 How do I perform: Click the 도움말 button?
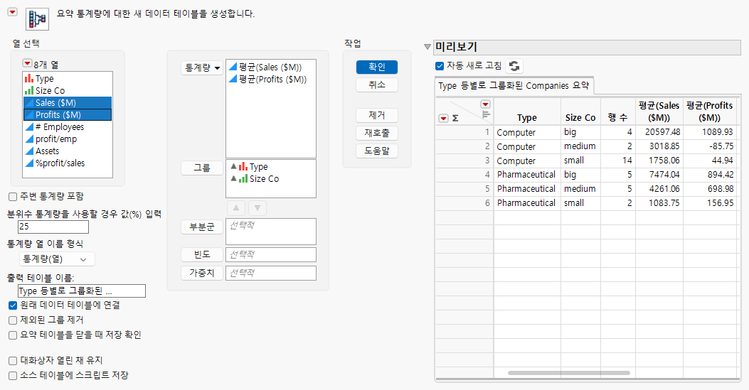377,151
